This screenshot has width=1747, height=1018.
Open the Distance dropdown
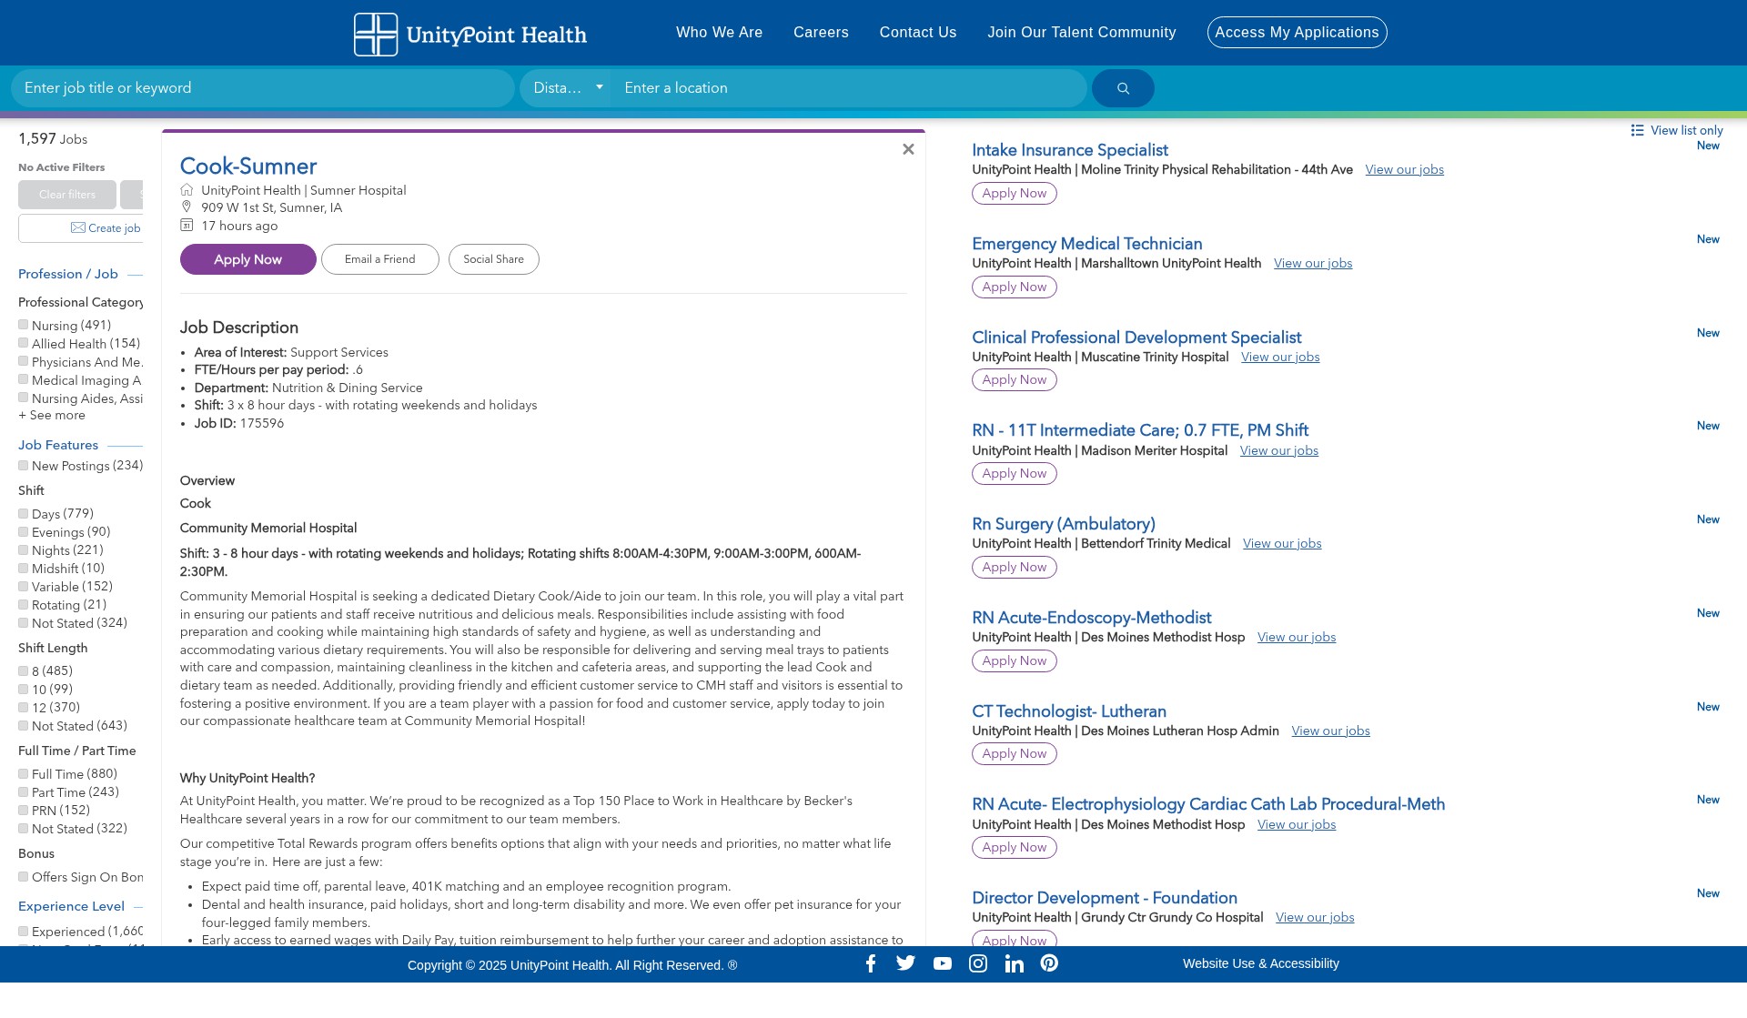568,88
